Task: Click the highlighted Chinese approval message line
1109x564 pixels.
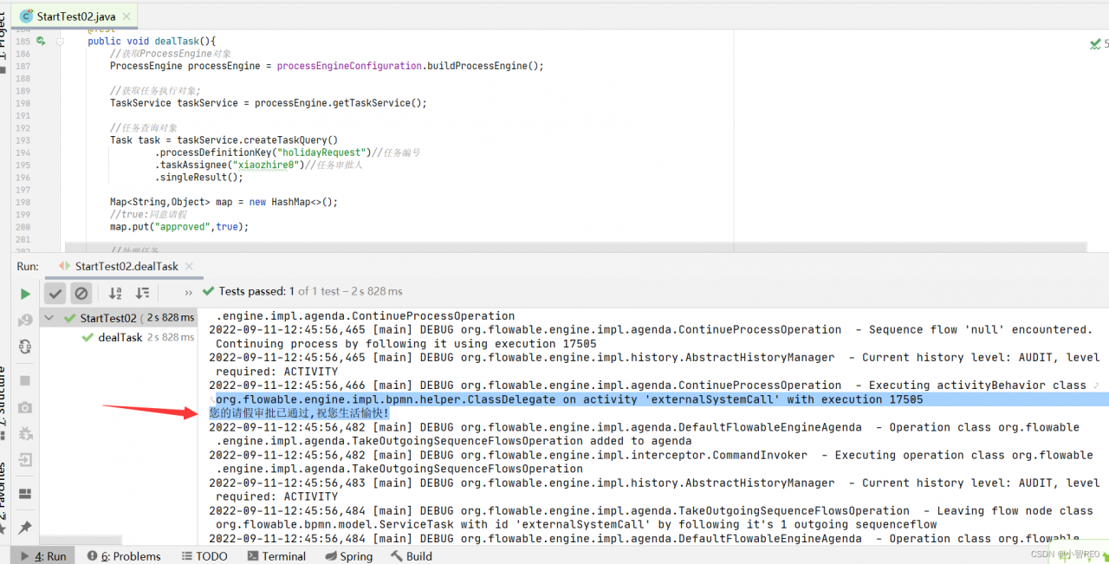Action: 299,413
